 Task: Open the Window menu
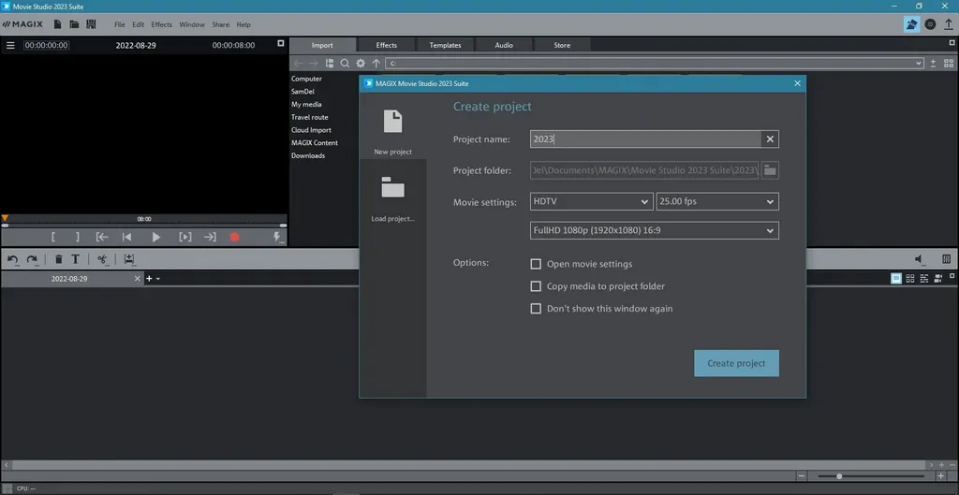(x=191, y=25)
